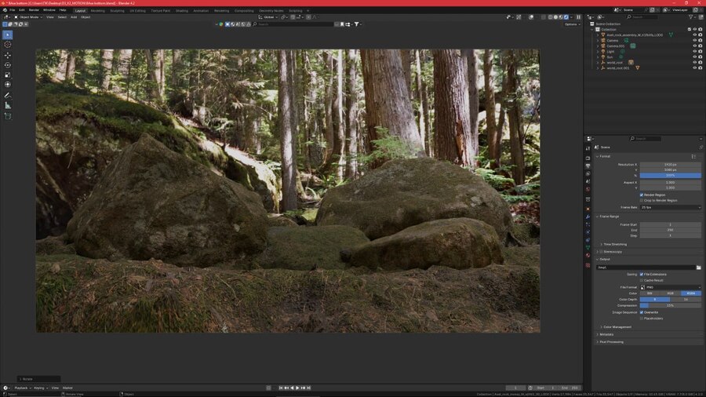The height and width of the screenshot is (397, 706).
Task: Select RGB color mode button
Action: pos(670,293)
